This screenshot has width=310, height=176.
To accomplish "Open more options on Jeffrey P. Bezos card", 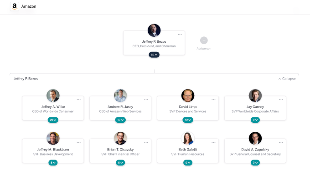I will (x=180, y=35).
